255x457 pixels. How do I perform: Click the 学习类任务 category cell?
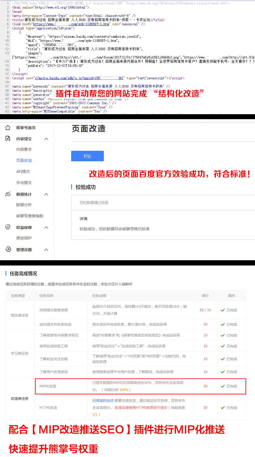19,353
